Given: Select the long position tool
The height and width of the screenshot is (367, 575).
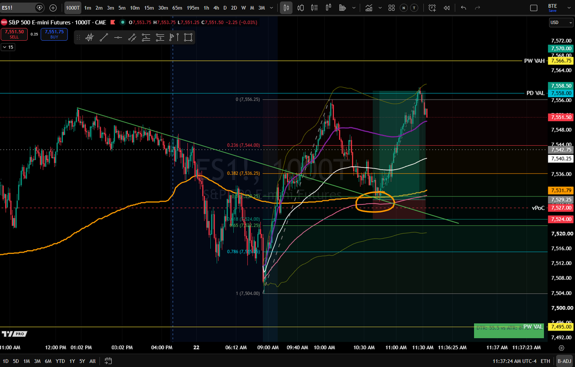Looking at the screenshot, I should 146,37.
